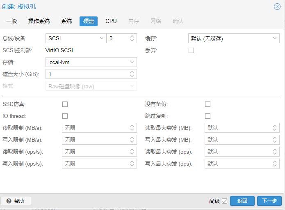Click the 帮助 help button

click(x=16, y=201)
